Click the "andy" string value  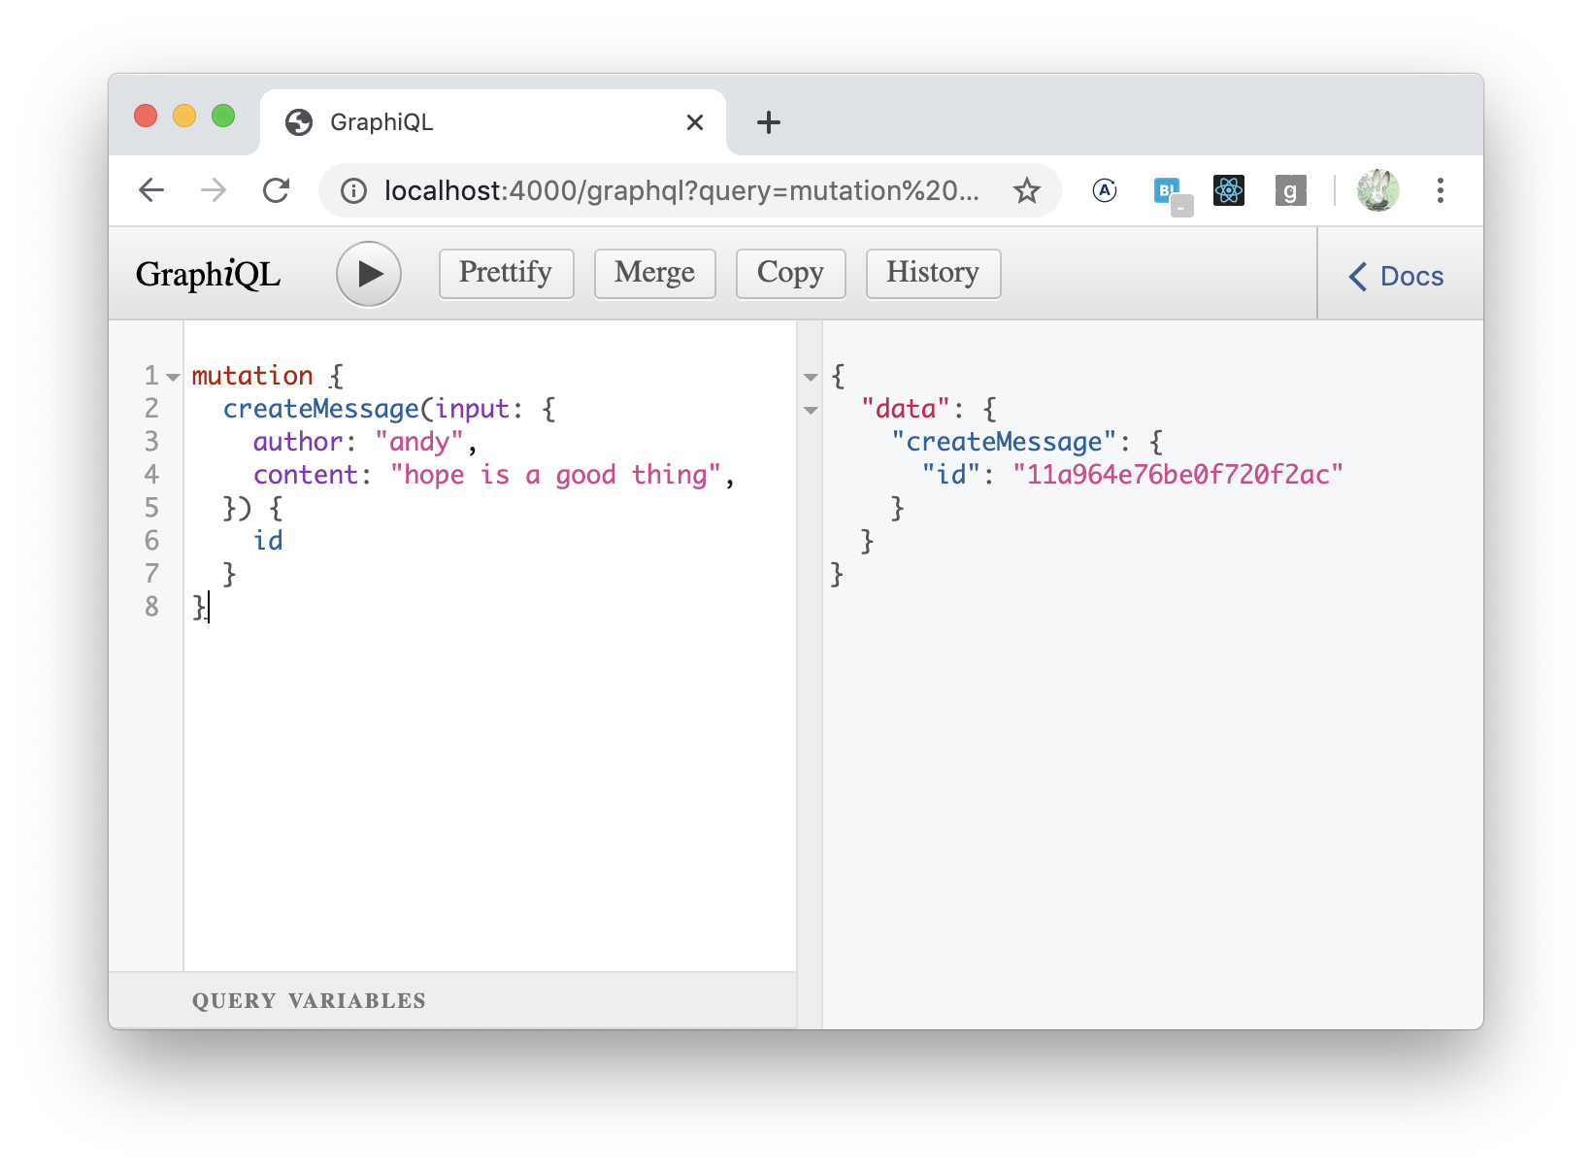click(x=419, y=442)
